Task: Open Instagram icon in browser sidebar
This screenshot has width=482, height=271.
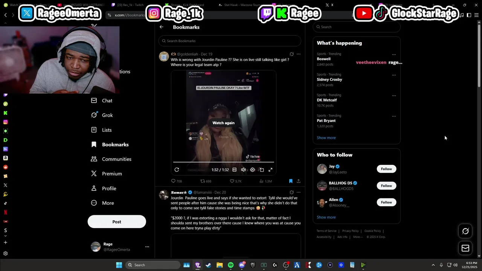Action: click(x=5, y=122)
